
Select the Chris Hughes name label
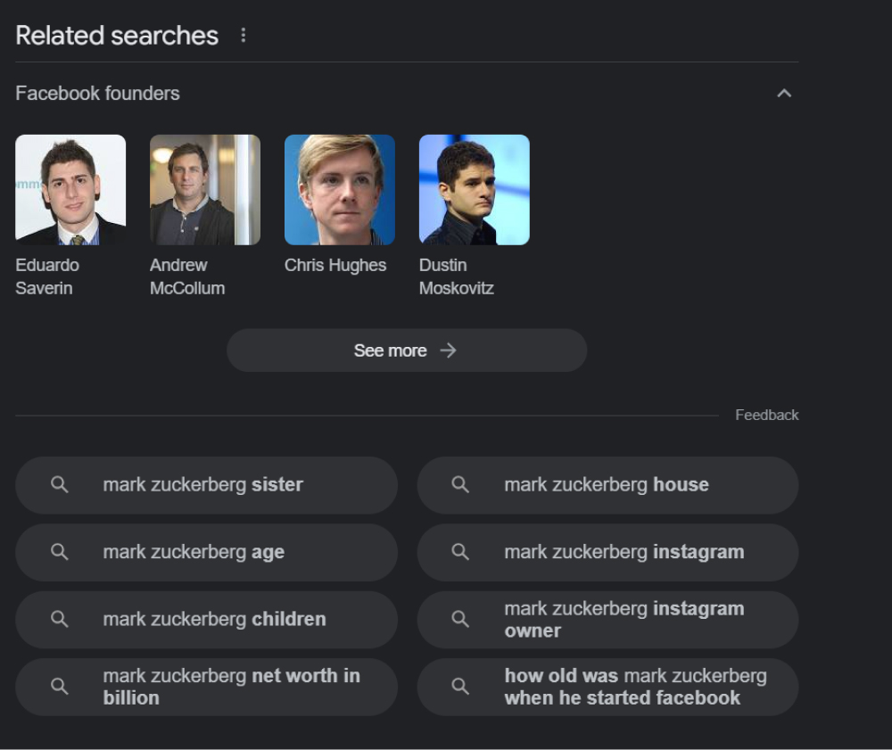pyautogui.click(x=336, y=265)
